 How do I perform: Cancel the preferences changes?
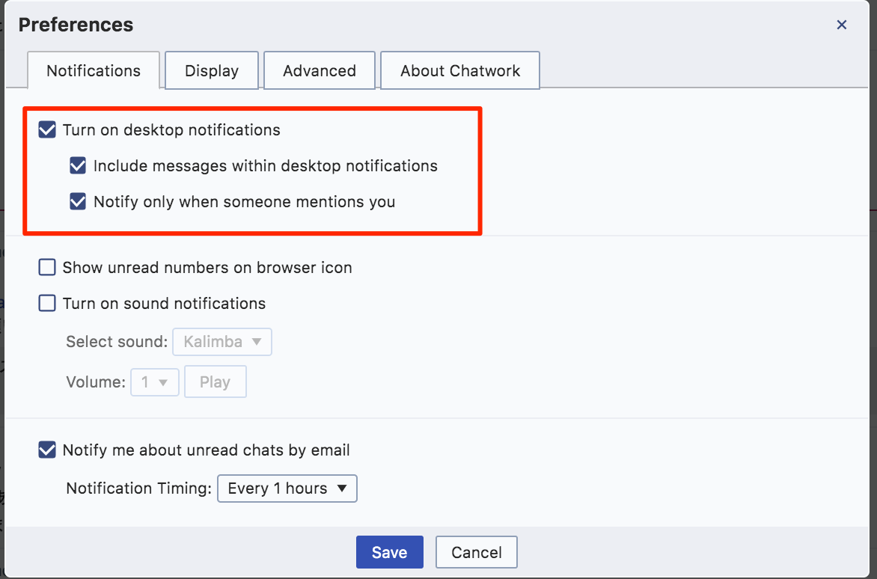(x=476, y=551)
